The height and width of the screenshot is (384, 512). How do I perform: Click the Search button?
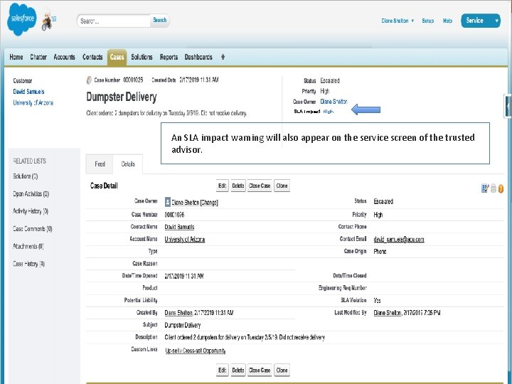click(160, 20)
